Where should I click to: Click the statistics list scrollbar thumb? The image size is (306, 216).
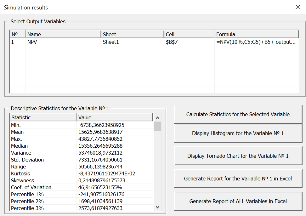coord(157,127)
